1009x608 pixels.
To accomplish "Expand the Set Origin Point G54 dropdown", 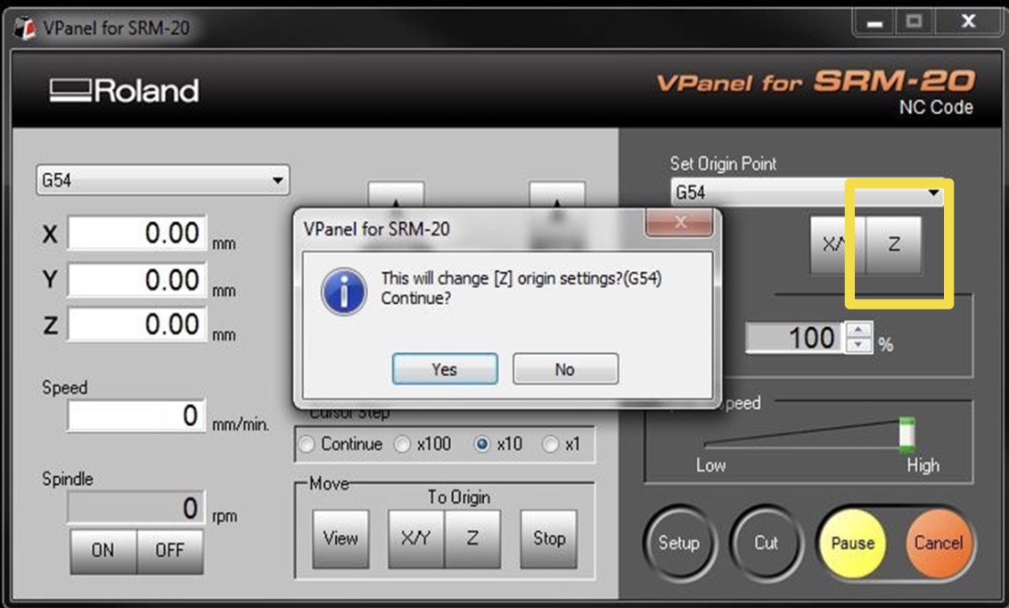I will point(807,193).
